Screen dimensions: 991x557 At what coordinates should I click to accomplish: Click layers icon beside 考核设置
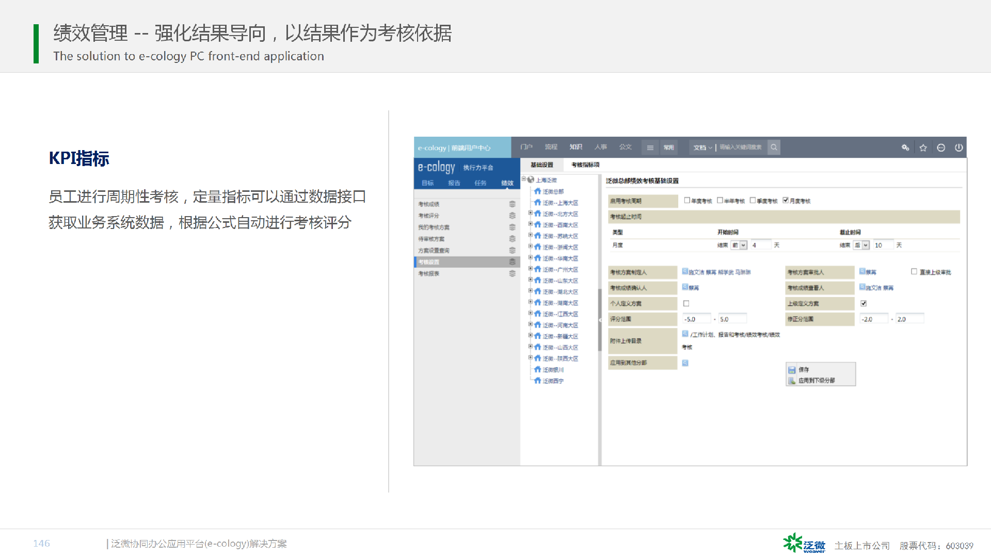513,262
